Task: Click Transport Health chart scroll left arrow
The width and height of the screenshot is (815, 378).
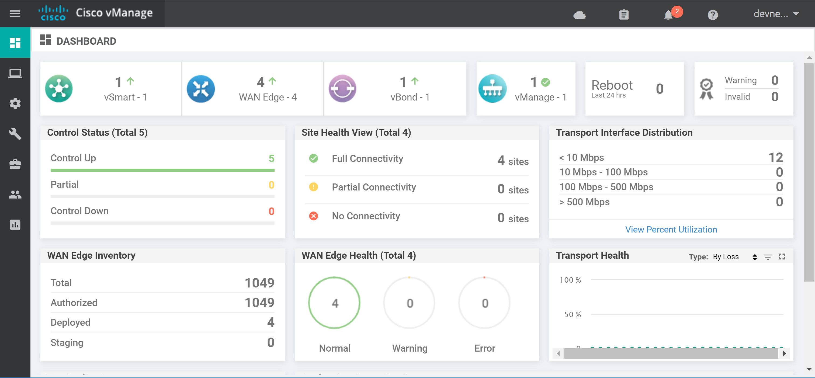Action: [x=558, y=353]
